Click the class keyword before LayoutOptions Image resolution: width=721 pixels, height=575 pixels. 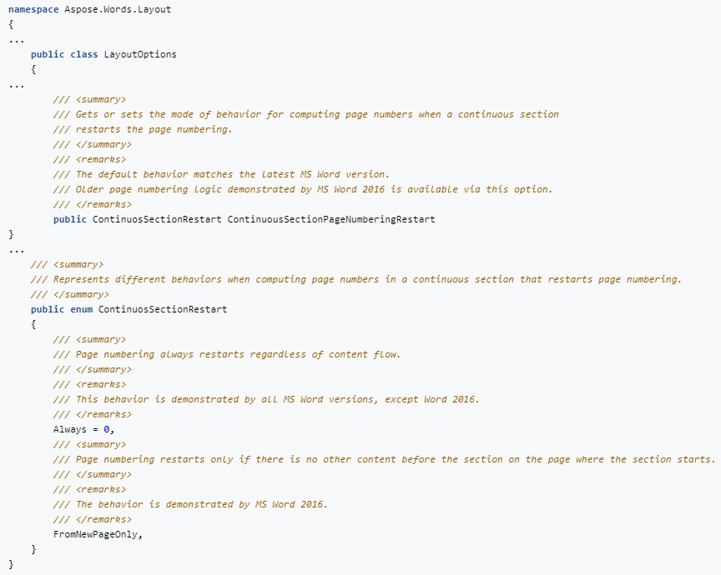(x=84, y=54)
